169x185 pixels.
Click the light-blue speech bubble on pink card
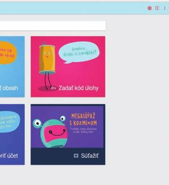click(x=79, y=52)
